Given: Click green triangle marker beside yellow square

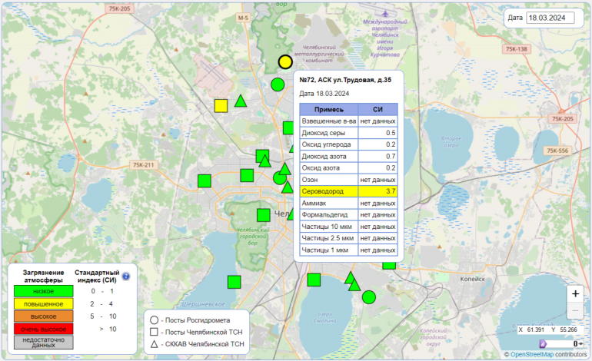Looking at the screenshot, I should tap(240, 101).
